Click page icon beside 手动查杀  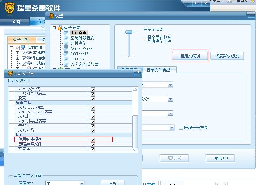[x=66, y=33]
